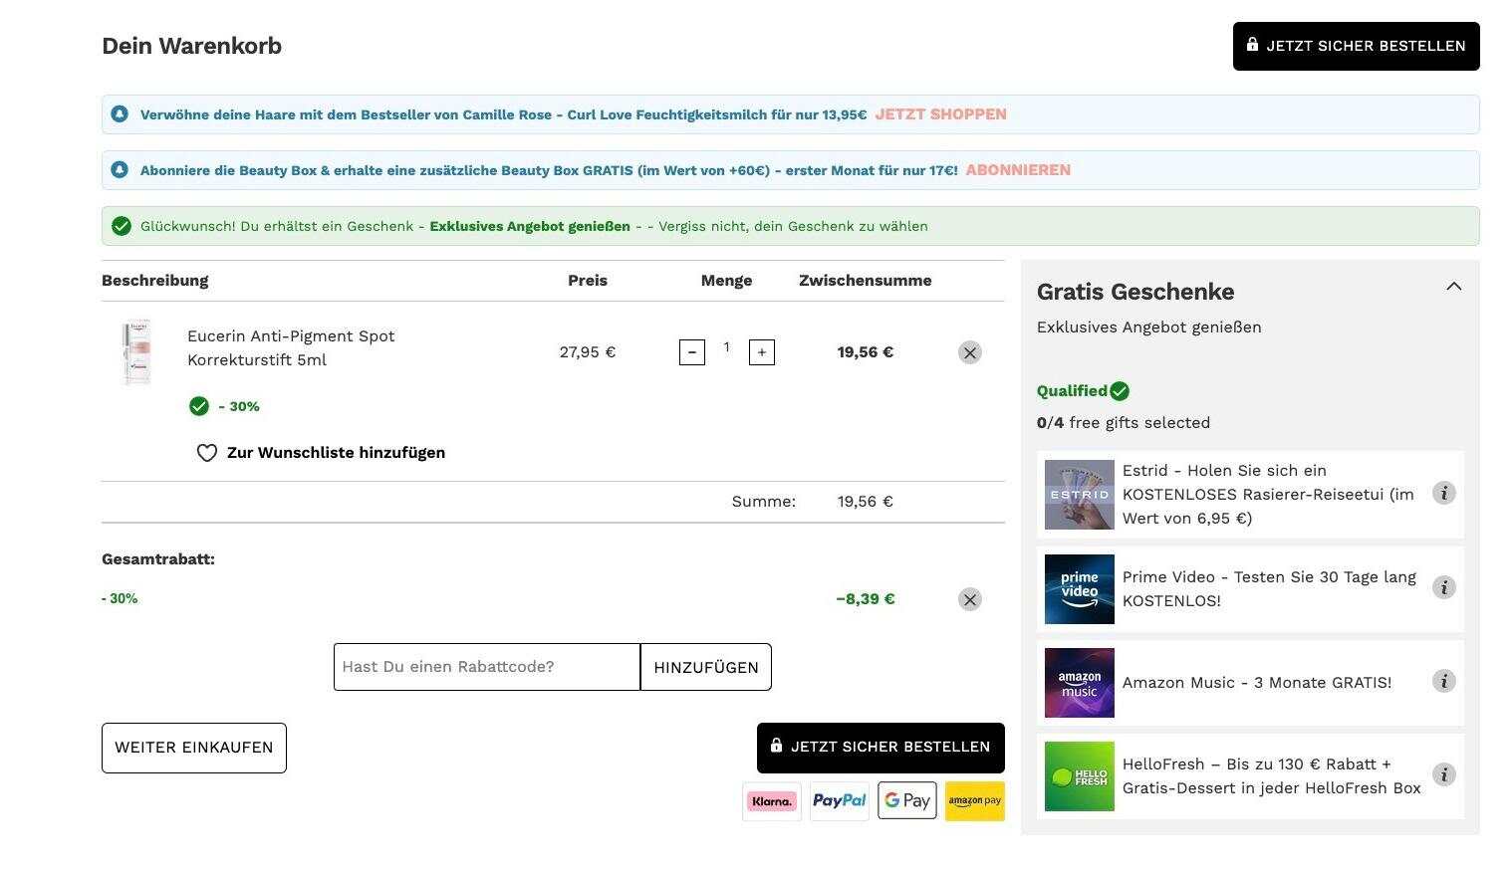Click the −8,39 € discount amount
The height and width of the screenshot is (872, 1512).
pyautogui.click(x=866, y=599)
